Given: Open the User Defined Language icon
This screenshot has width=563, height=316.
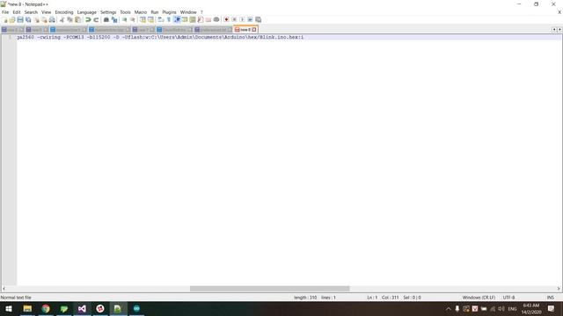Looking at the screenshot, I should [185, 19].
